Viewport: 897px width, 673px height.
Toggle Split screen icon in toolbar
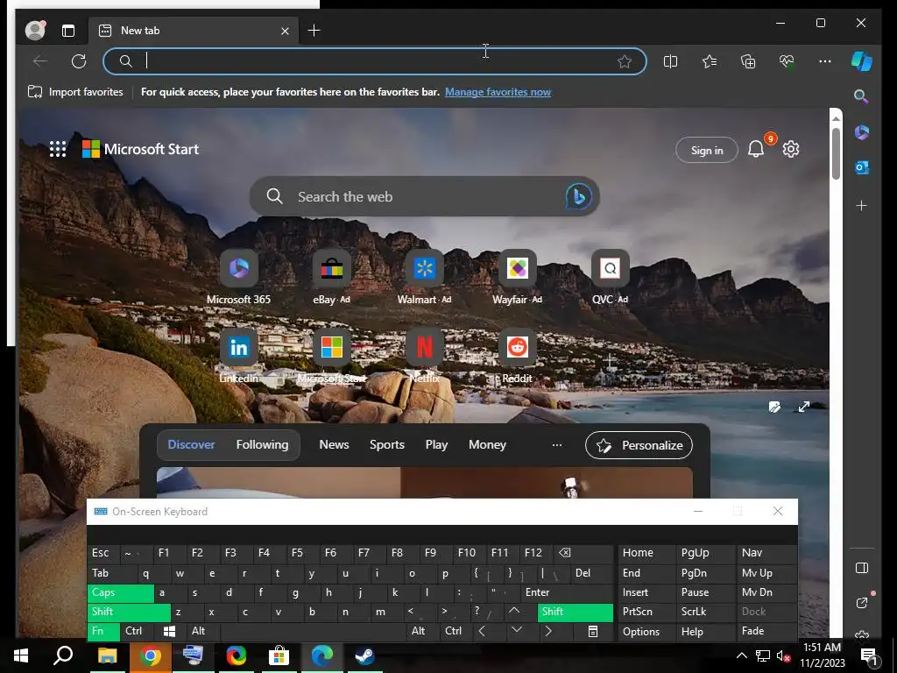[670, 61]
